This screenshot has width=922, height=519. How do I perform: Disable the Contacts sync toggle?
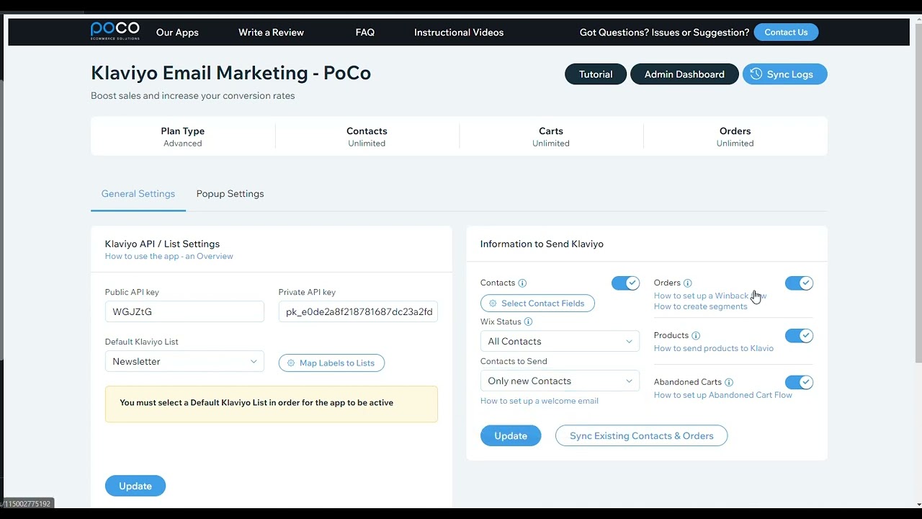tap(625, 283)
